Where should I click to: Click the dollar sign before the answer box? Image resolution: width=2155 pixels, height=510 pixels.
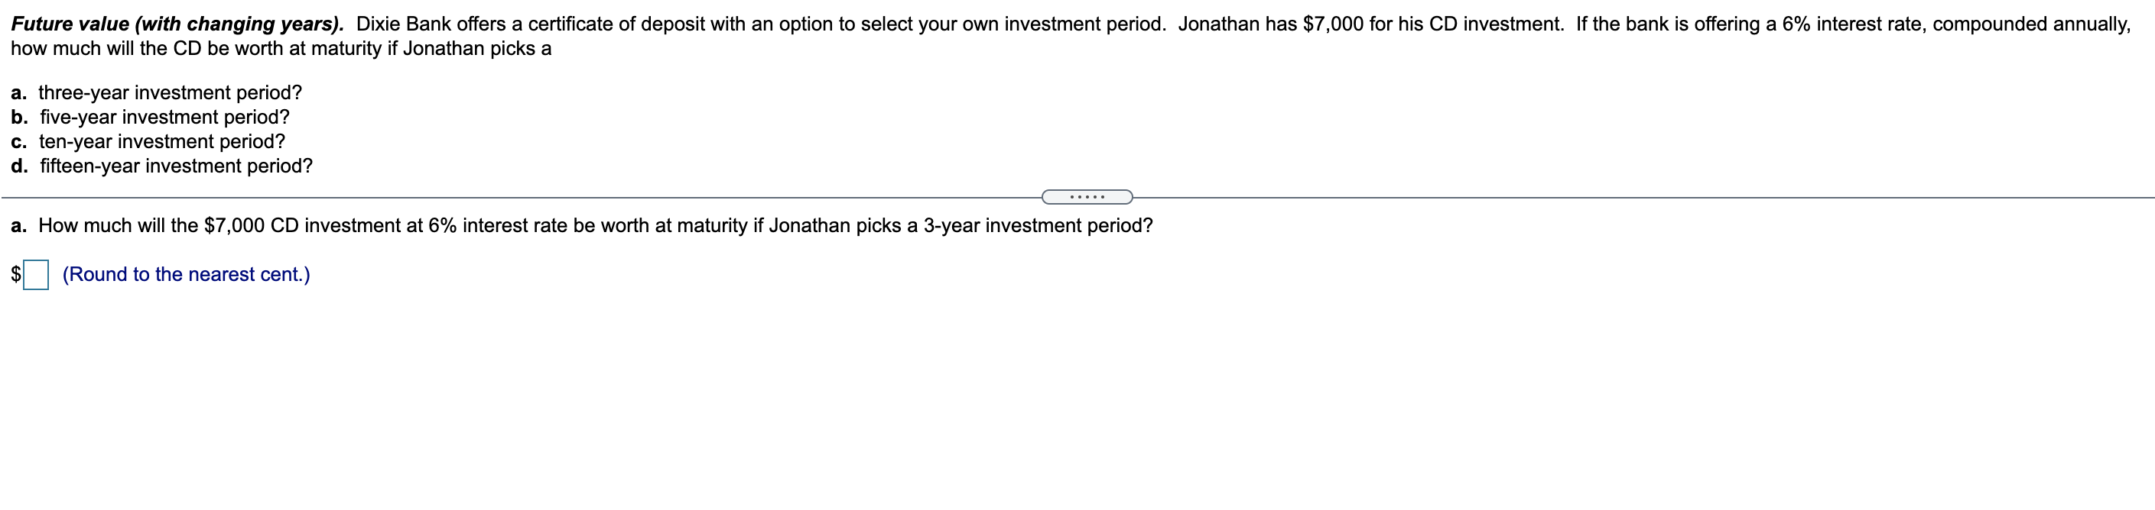(x=16, y=275)
